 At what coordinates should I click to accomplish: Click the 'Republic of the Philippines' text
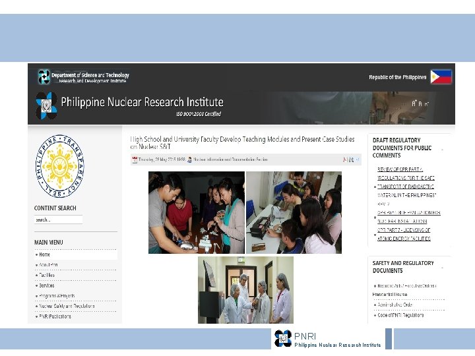pos(397,77)
